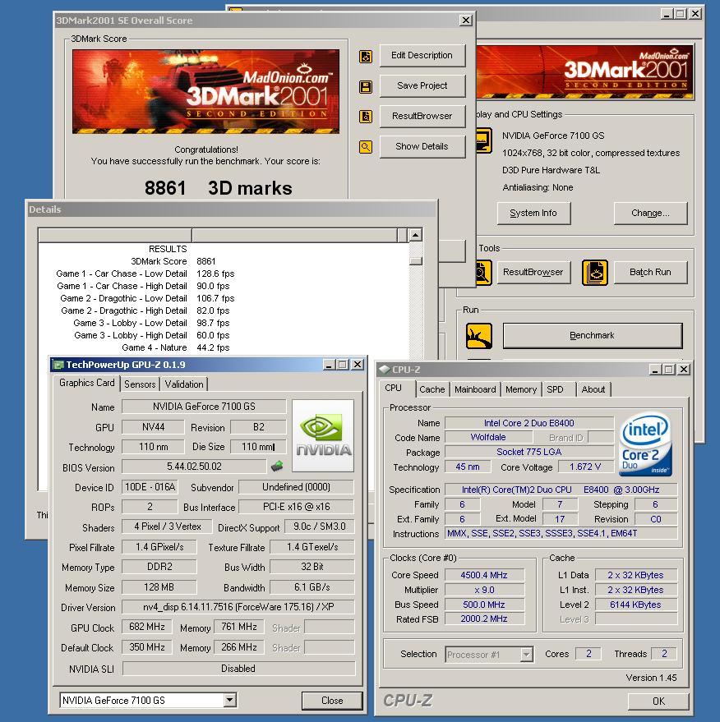Open the Mainboard tab in CPU-Z
This screenshot has width=720, height=722.
point(475,389)
